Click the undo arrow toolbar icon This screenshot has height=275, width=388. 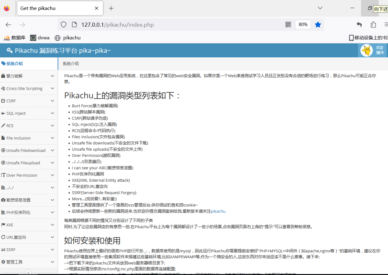[359, 24]
